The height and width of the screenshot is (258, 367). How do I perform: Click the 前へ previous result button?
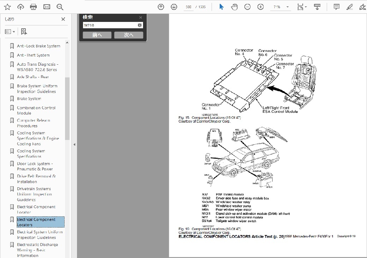[x=97, y=35]
